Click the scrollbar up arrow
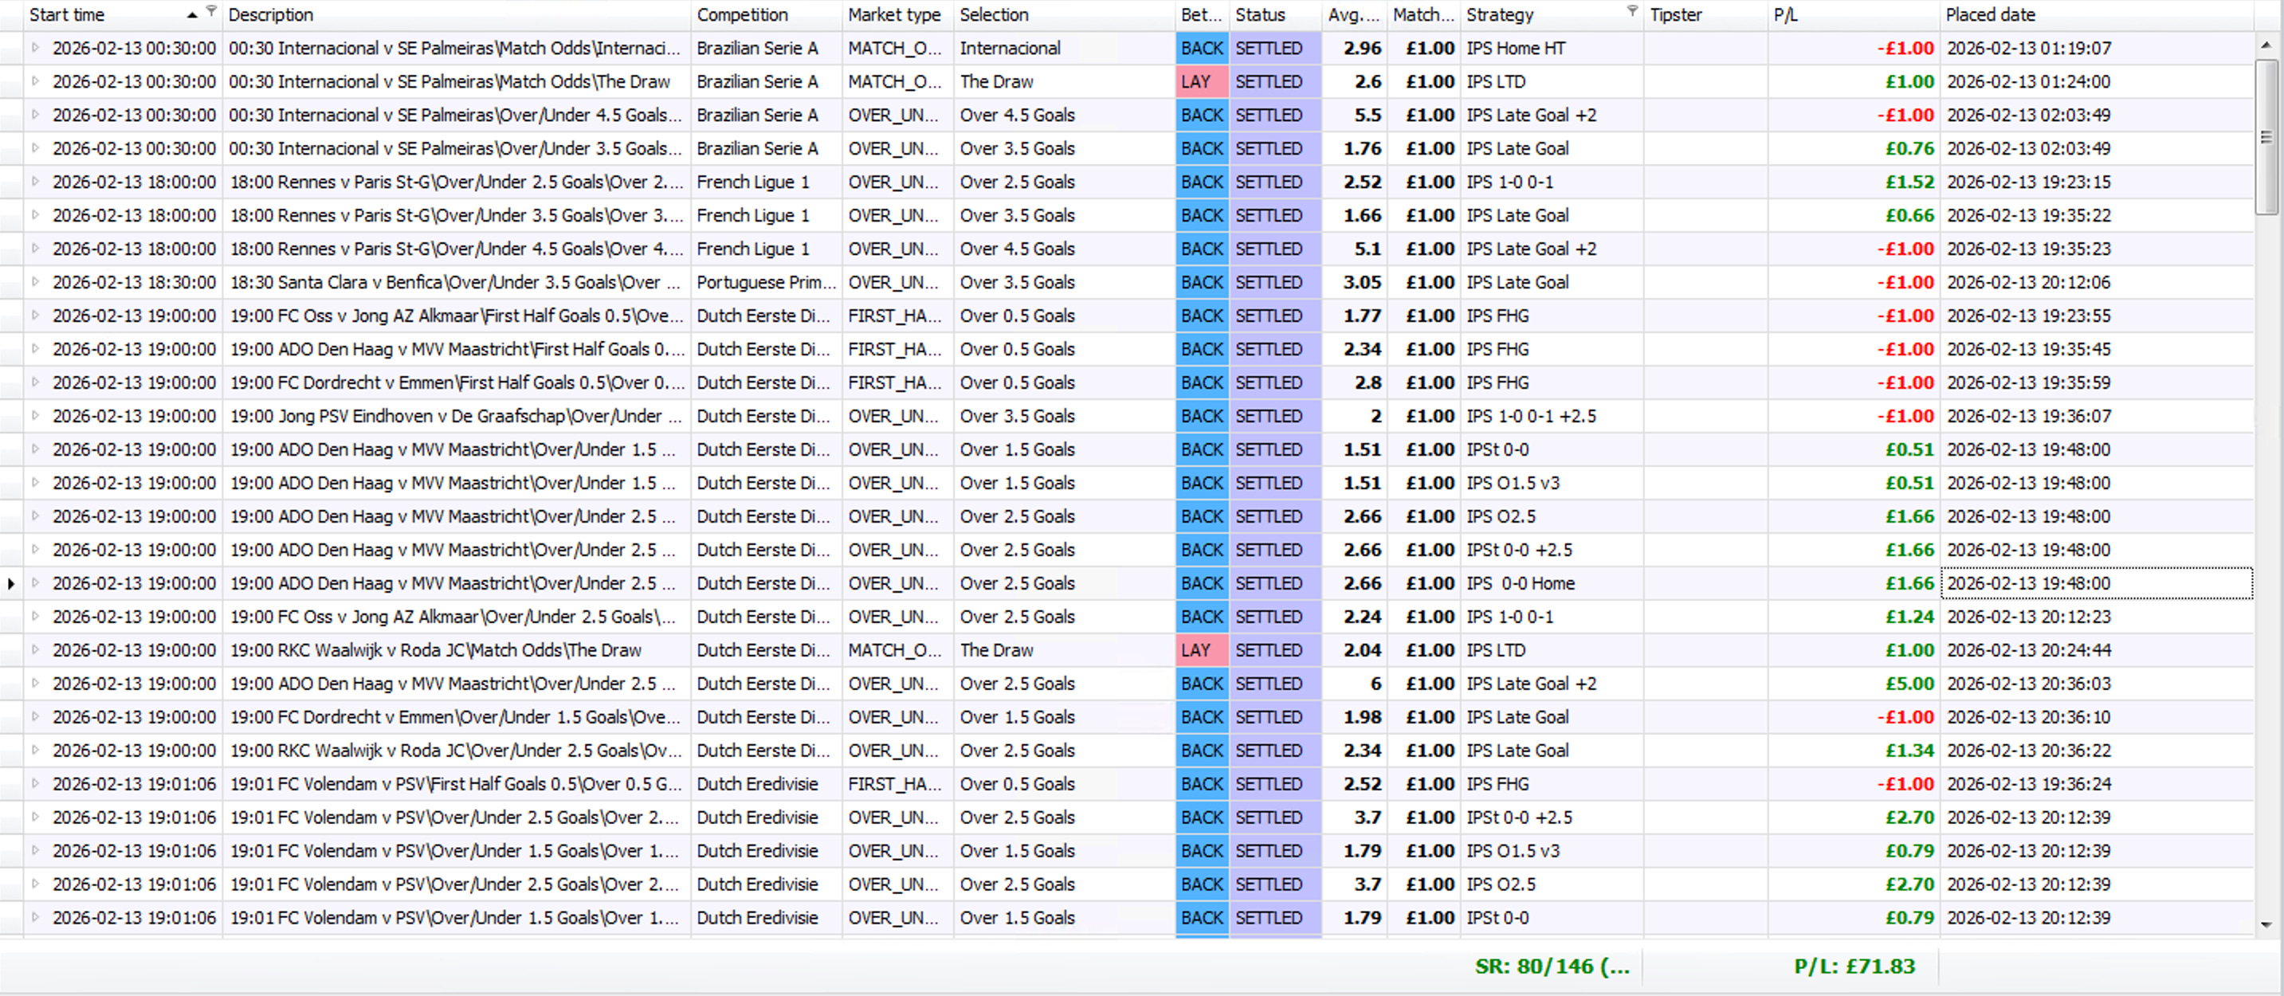Viewport: 2284px width, 996px height. pos(2266,45)
